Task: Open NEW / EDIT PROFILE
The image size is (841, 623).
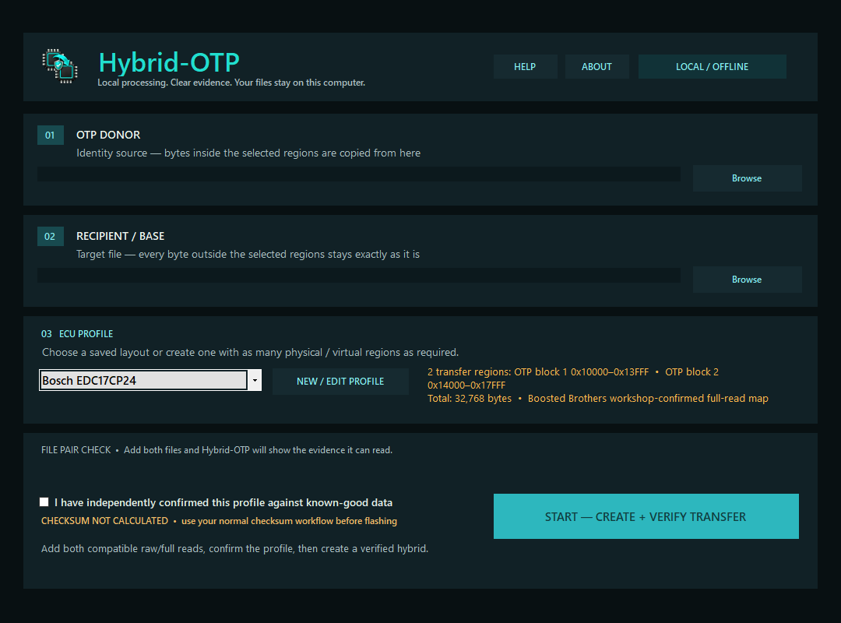Action: [340, 382]
